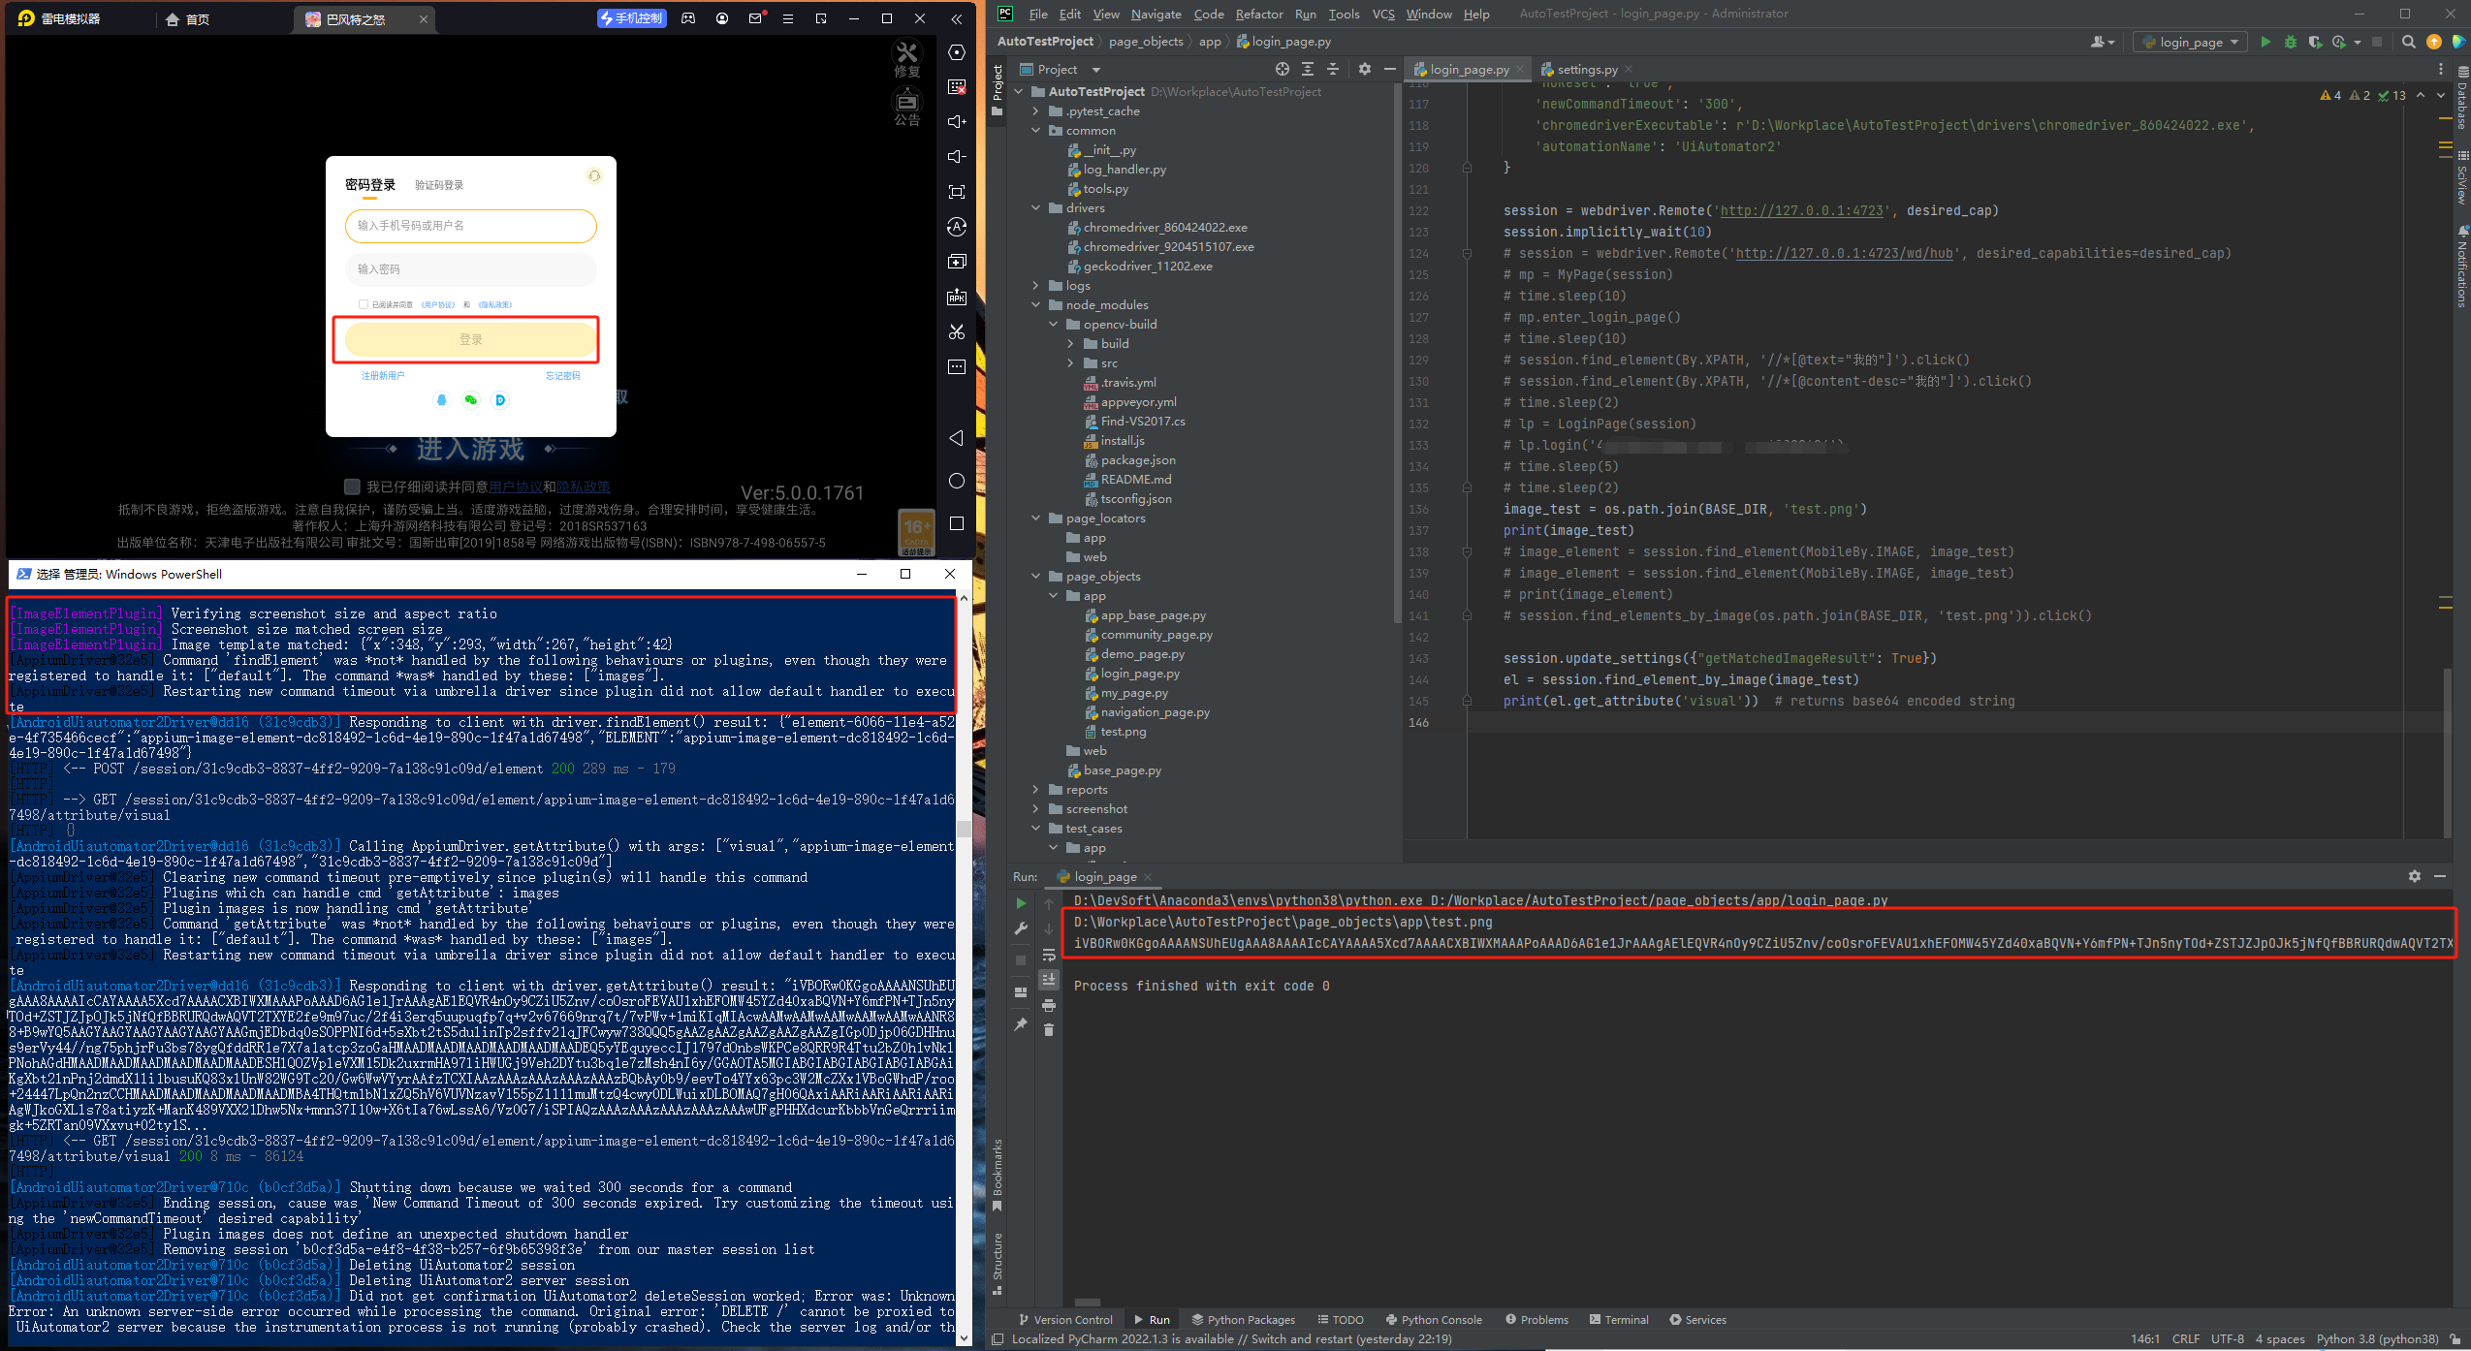Collapse the node_modules folder

pyautogui.click(x=1035, y=305)
